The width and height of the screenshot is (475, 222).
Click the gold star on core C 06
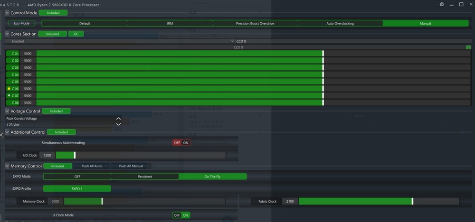tap(9, 89)
